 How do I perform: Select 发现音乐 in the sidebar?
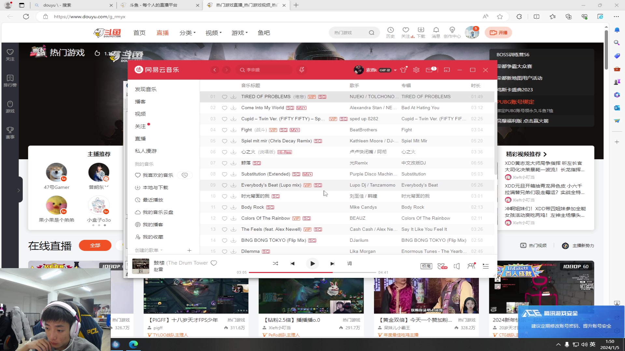[x=146, y=89]
